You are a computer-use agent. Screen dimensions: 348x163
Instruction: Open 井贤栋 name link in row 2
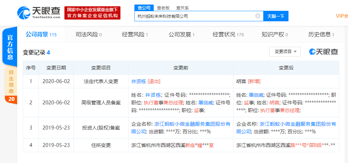coord(153,95)
